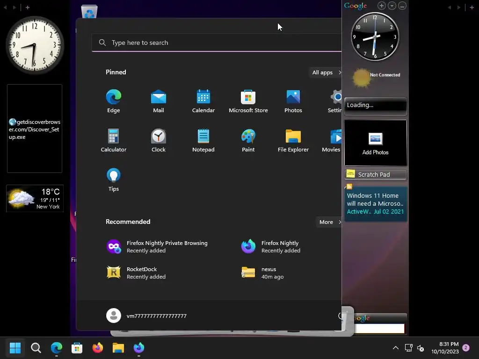Open notification center badge

point(466,348)
